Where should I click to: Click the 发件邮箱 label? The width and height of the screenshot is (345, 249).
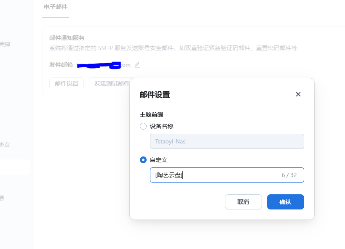tap(61, 65)
